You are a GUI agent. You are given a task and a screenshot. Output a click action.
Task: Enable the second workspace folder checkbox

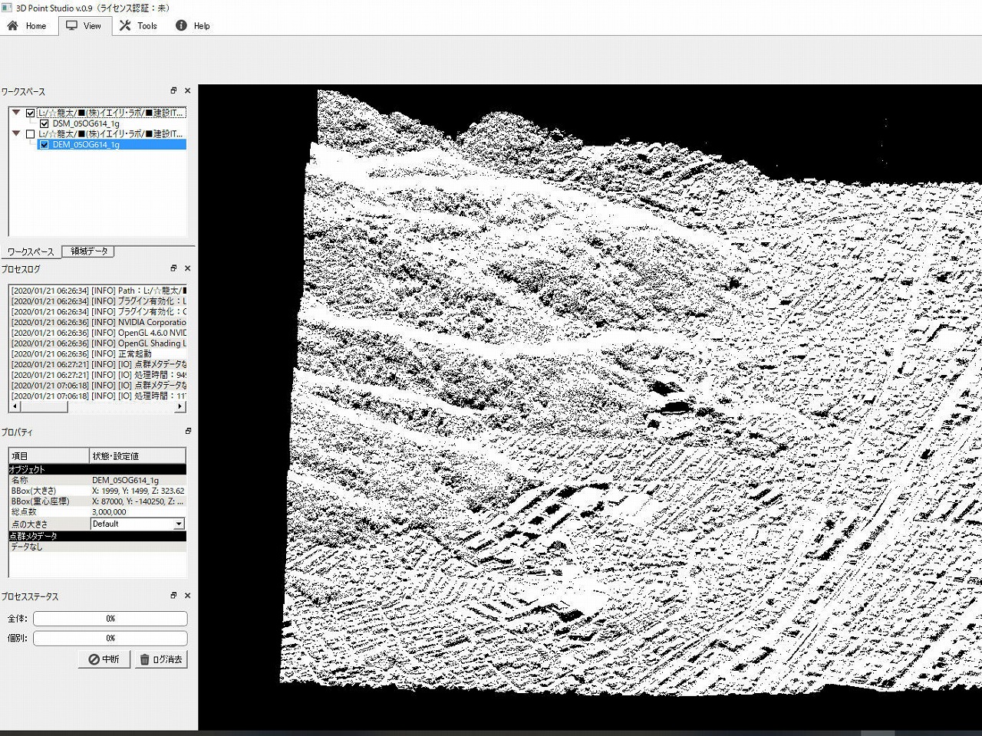click(x=31, y=134)
